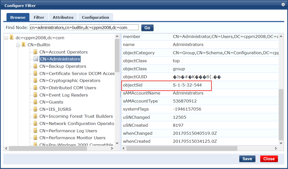Click the folder icon beside CN=Certificate Service DCOM

click(35, 73)
